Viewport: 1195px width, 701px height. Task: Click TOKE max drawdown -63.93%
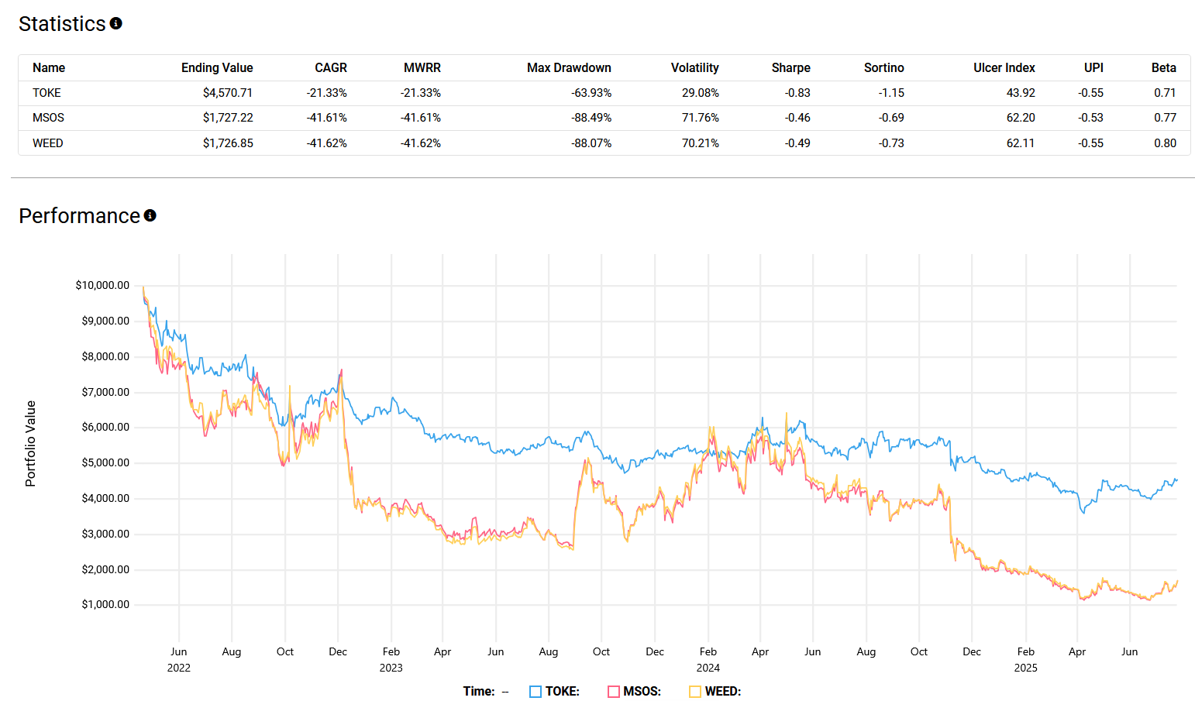click(591, 93)
